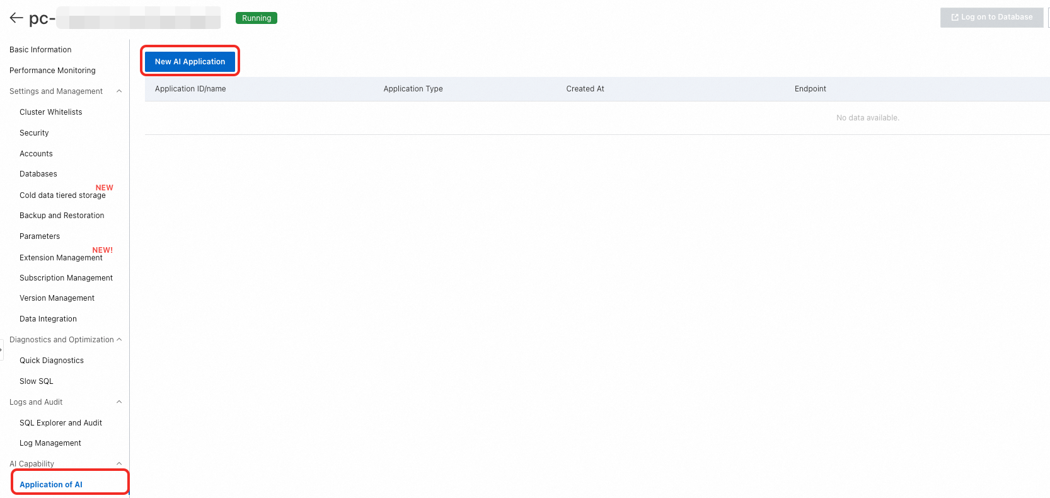Open Security settings
The image size is (1050, 498).
[34, 133]
